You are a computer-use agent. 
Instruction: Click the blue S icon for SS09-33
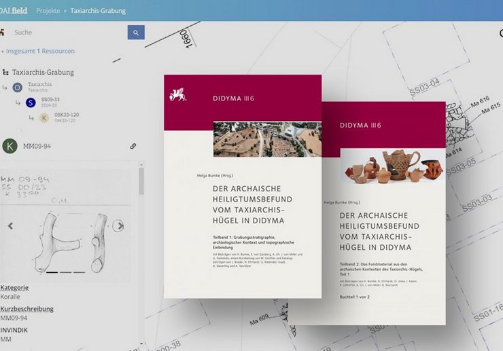(x=31, y=103)
